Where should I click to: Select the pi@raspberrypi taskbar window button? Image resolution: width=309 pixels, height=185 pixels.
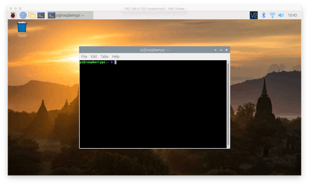click(69, 15)
